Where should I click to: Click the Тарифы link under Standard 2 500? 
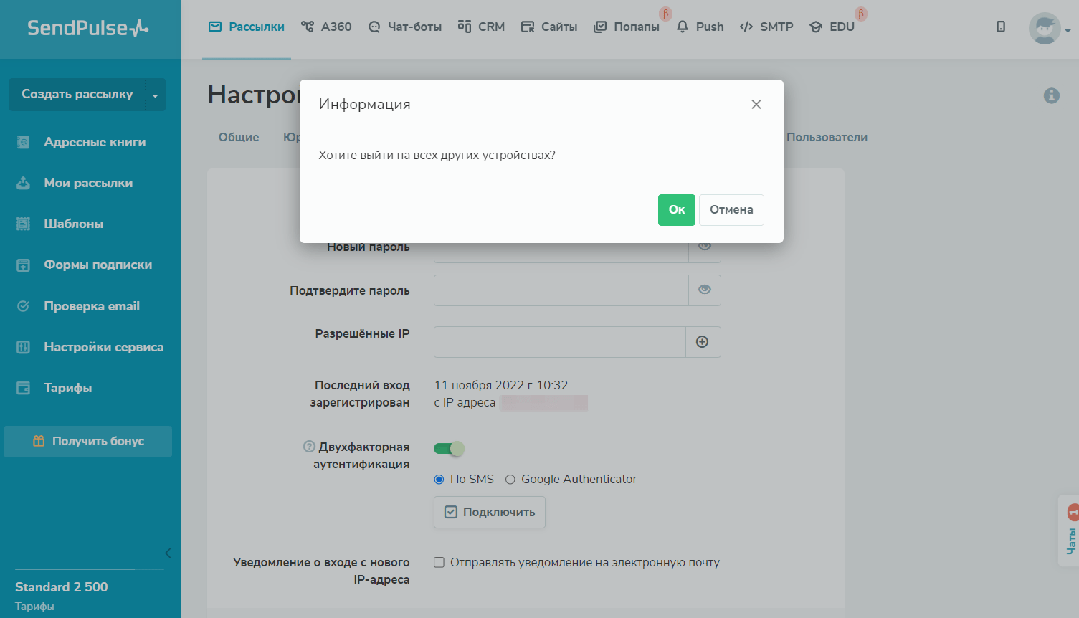click(34, 607)
